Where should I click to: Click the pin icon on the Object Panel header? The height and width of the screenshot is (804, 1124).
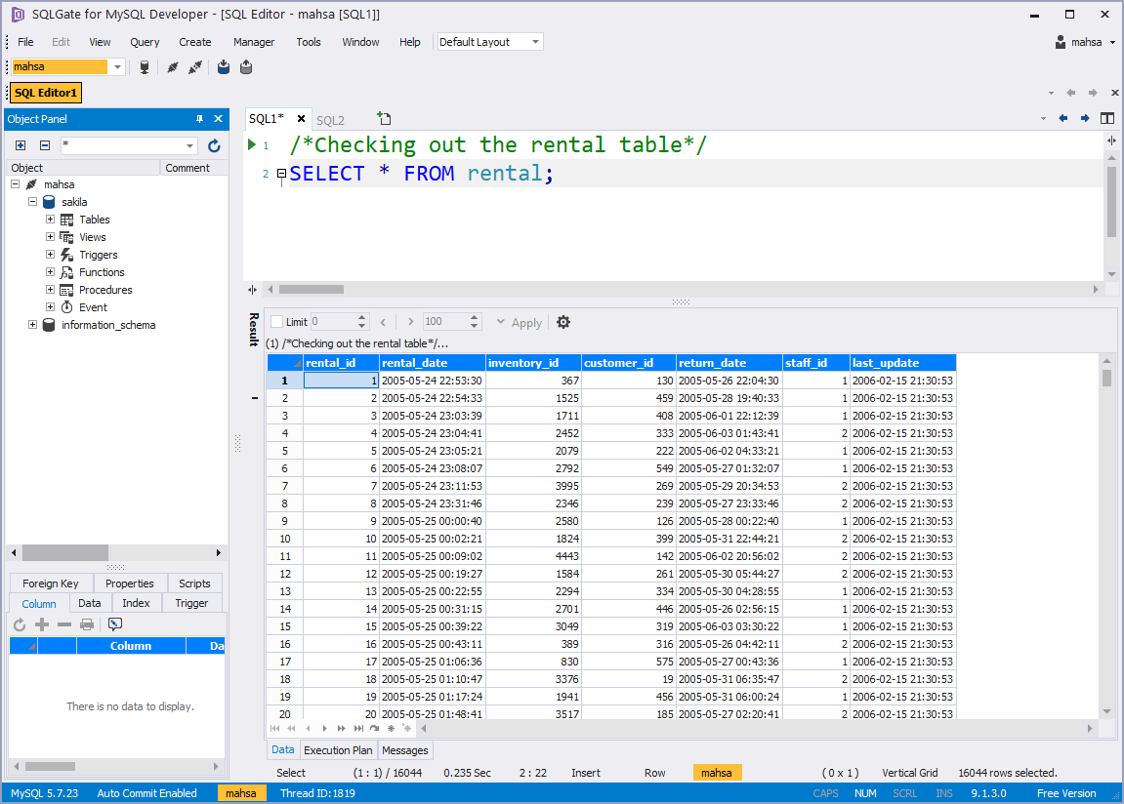(x=202, y=118)
